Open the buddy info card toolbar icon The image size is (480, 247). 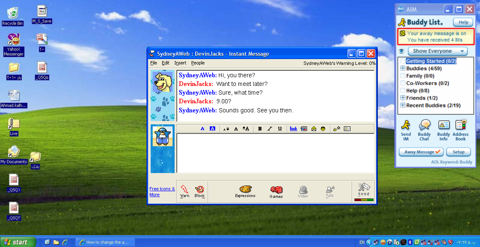347,129
